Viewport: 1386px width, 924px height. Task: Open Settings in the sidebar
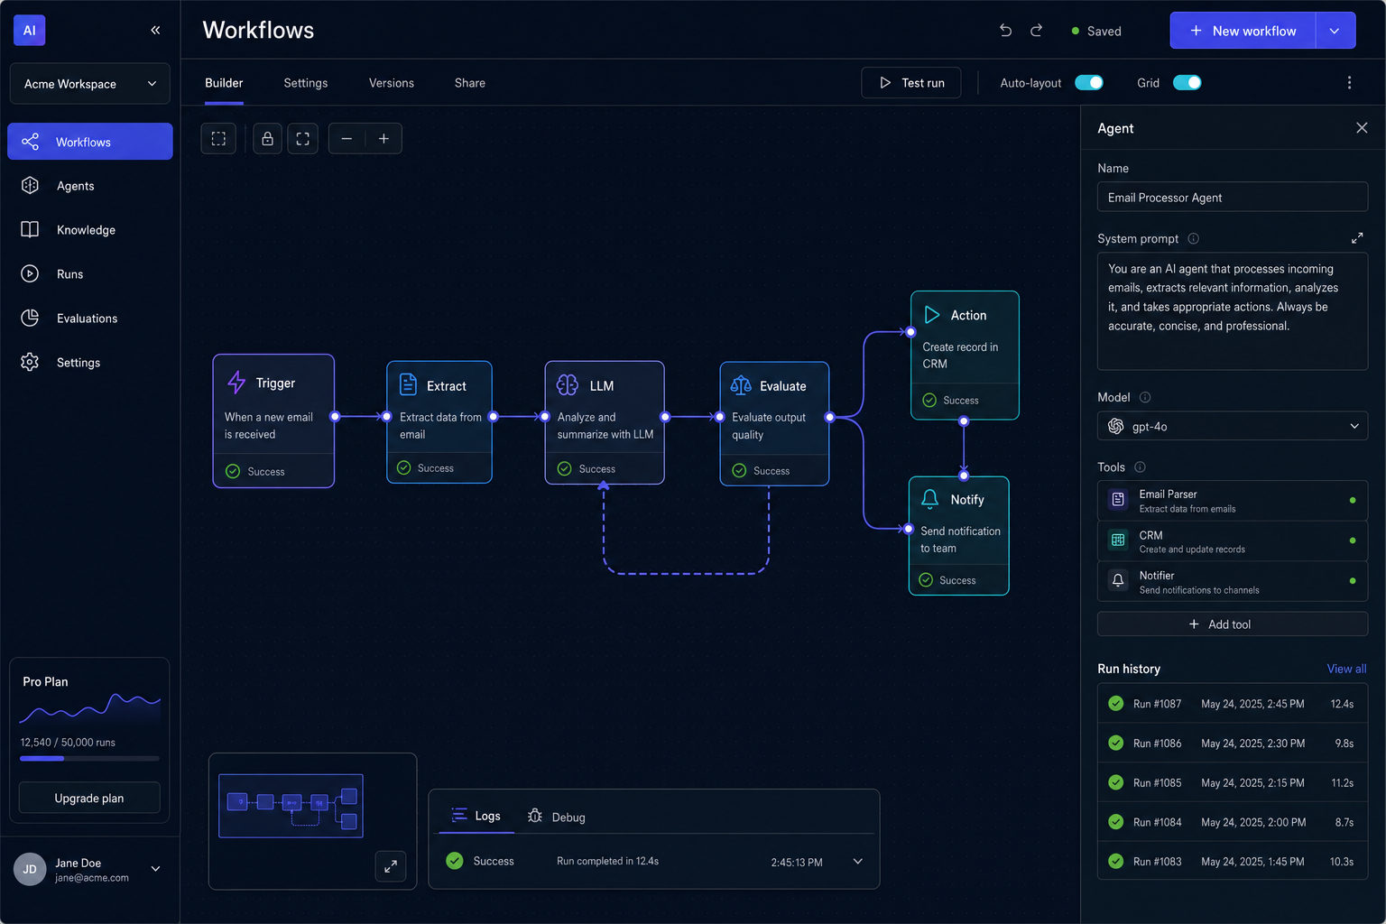[x=90, y=363]
